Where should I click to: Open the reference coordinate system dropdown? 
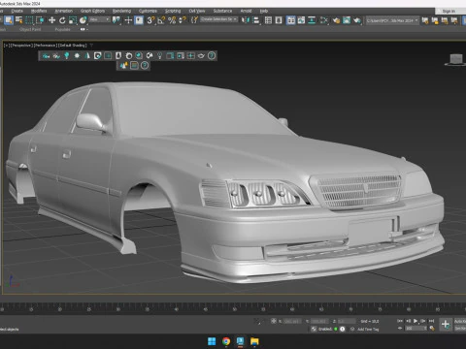[x=100, y=19]
